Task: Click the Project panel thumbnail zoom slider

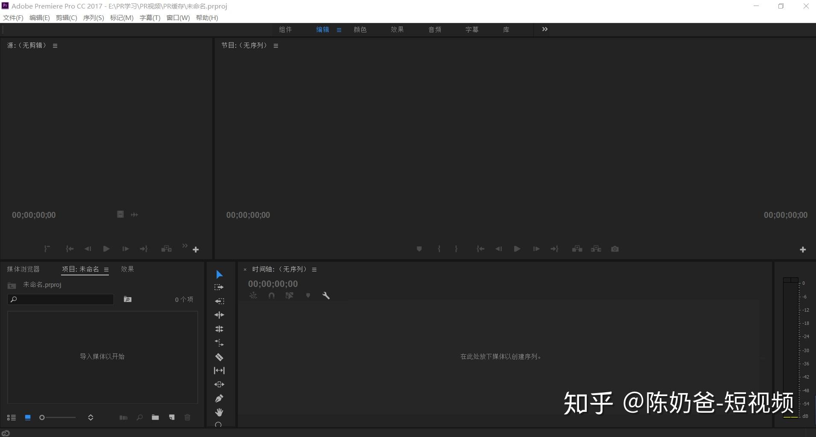Action: (x=58, y=417)
